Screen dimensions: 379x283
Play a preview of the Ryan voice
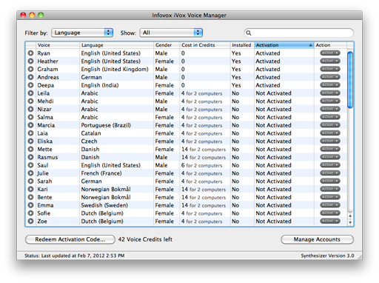point(30,53)
